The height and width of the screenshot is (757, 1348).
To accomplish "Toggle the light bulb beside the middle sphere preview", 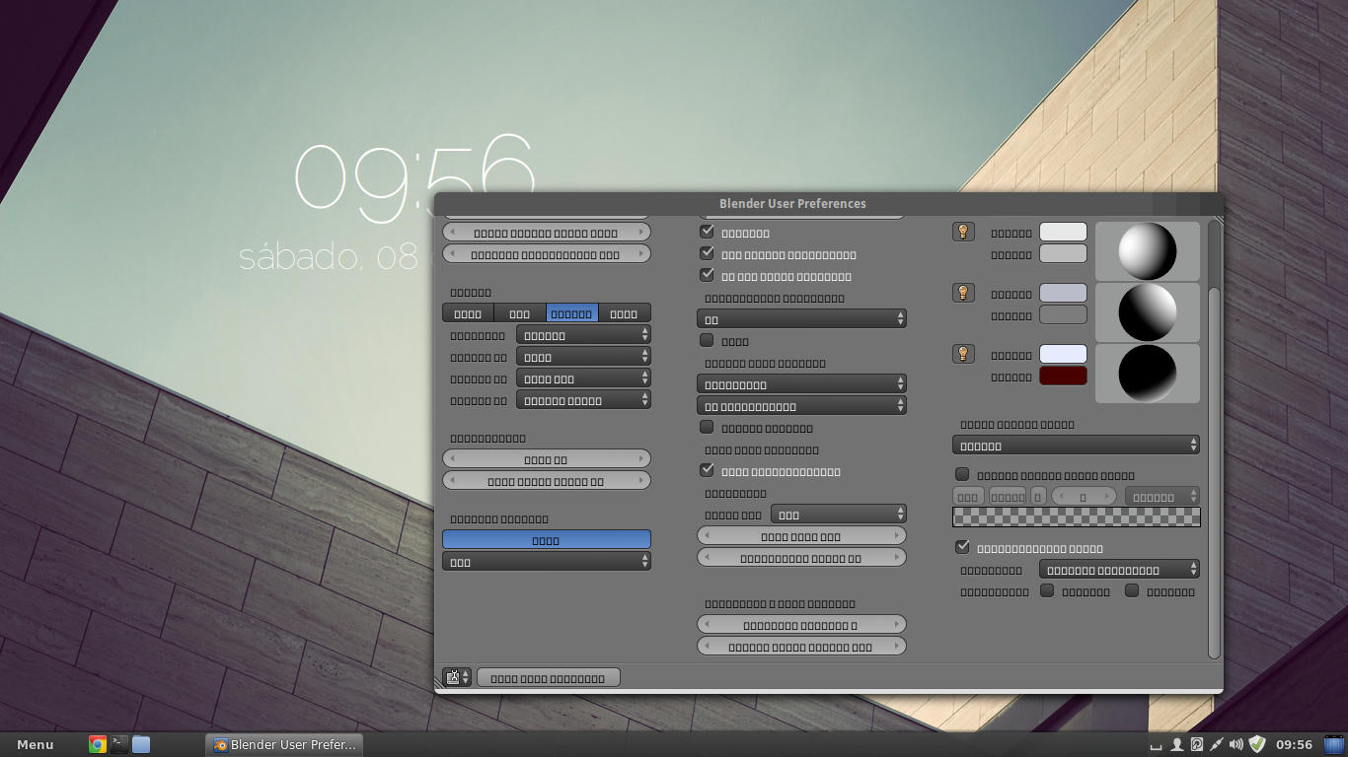I will [x=963, y=293].
